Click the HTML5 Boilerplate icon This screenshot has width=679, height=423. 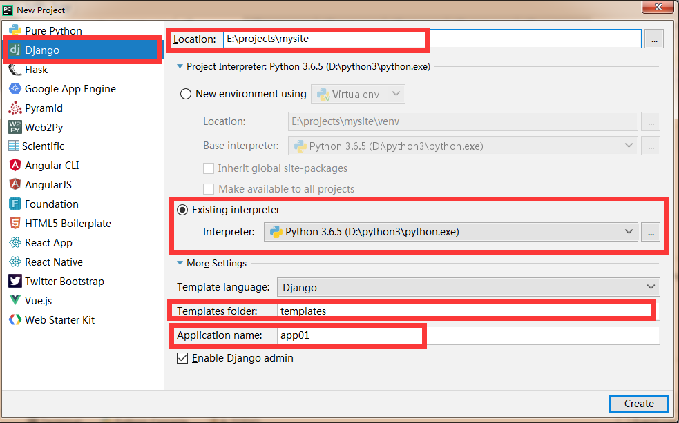click(15, 223)
